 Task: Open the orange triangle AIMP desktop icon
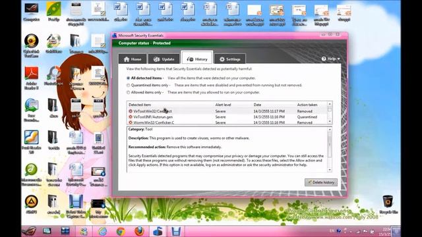click(31, 204)
